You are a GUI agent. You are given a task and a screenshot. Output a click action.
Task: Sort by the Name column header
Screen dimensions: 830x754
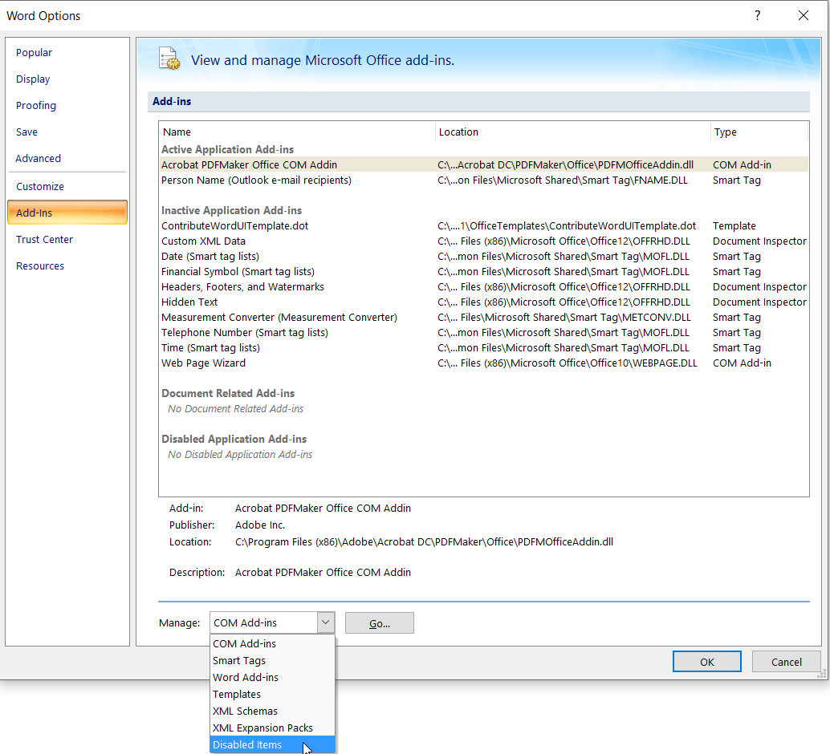pyautogui.click(x=177, y=132)
